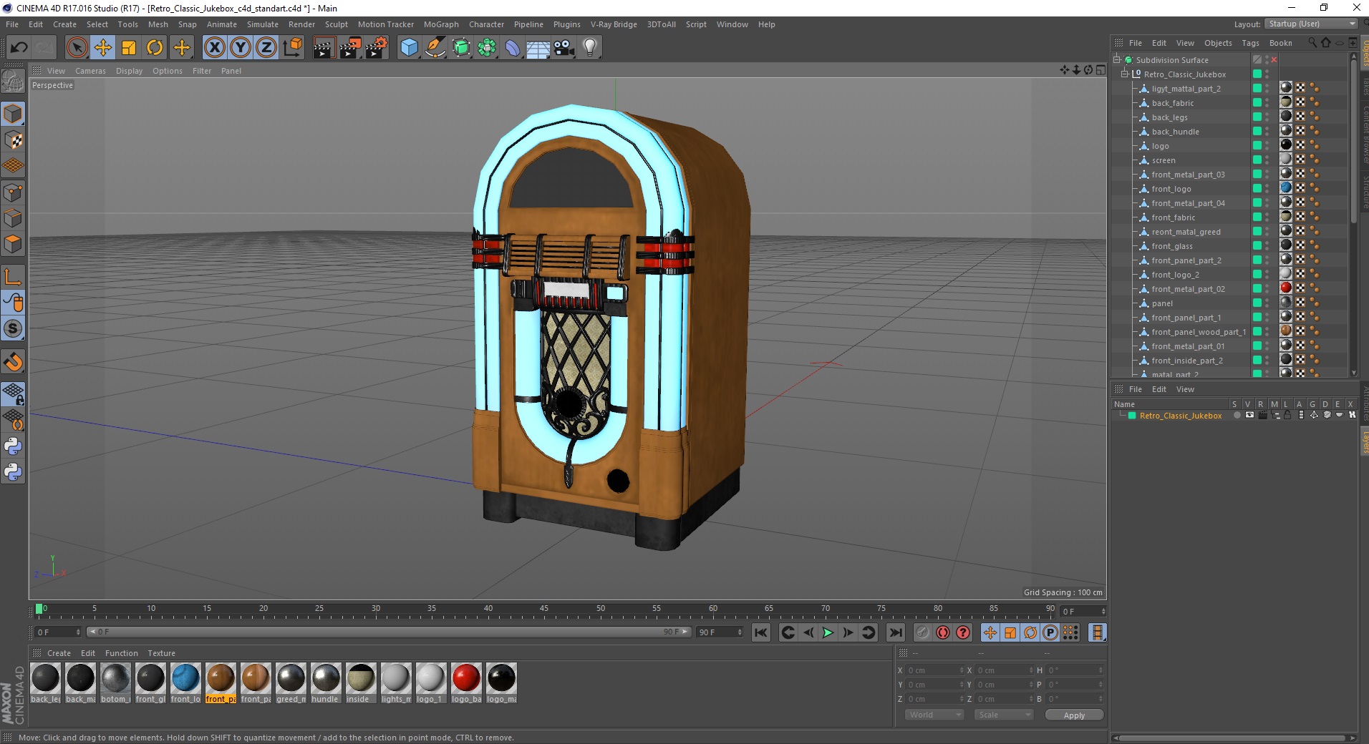The image size is (1369, 744).
Task: Activate the Move tool in top toolbar
Action: [x=102, y=48]
